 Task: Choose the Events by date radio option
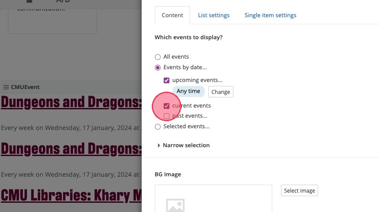pyautogui.click(x=158, y=67)
